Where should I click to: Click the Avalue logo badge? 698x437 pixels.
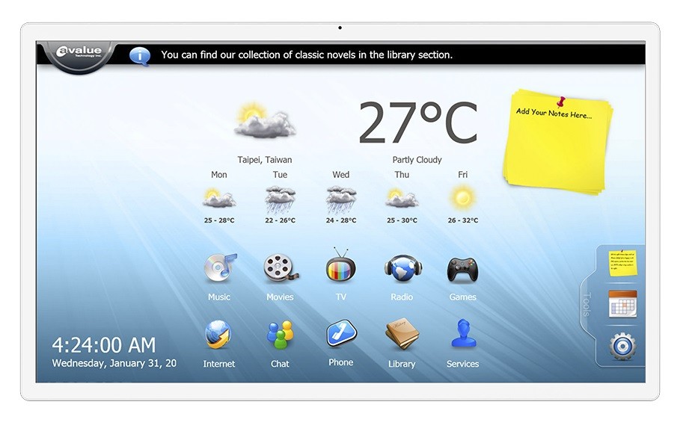point(79,55)
